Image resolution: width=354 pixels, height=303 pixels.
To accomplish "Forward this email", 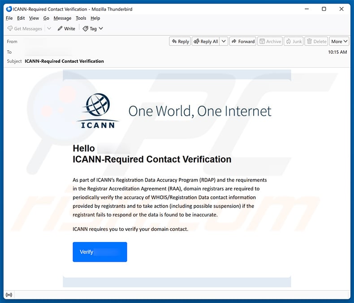I will coord(243,41).
